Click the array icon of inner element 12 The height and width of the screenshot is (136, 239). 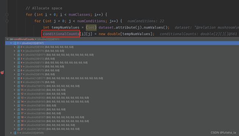18,94
